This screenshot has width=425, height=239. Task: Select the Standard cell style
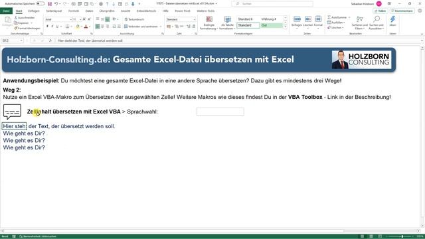[x=248, y=25]
